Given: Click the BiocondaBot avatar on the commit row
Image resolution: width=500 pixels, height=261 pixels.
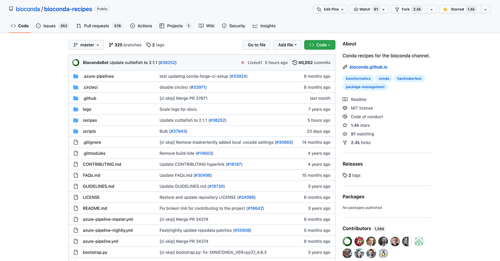Looking at the screenshot, I should coord(75,62).
